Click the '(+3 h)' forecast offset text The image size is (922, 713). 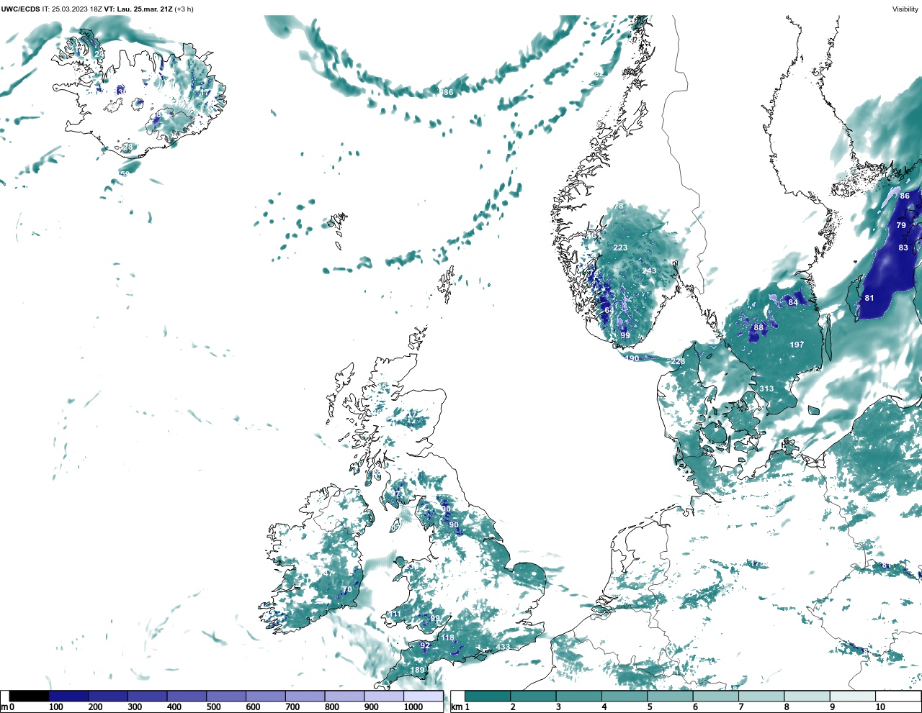(184, 9)
